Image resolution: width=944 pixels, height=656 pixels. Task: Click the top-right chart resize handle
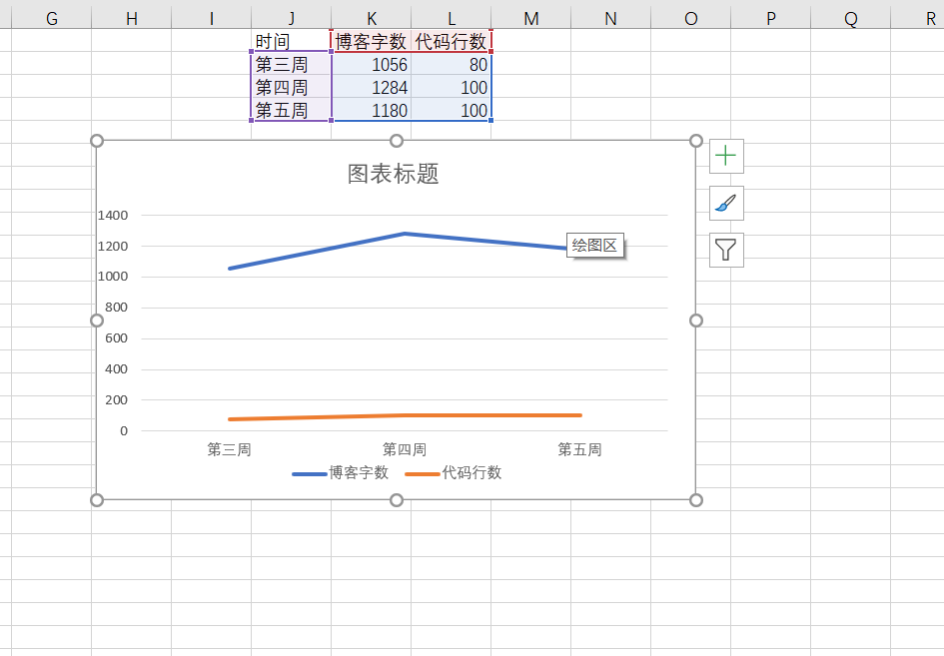696,141
